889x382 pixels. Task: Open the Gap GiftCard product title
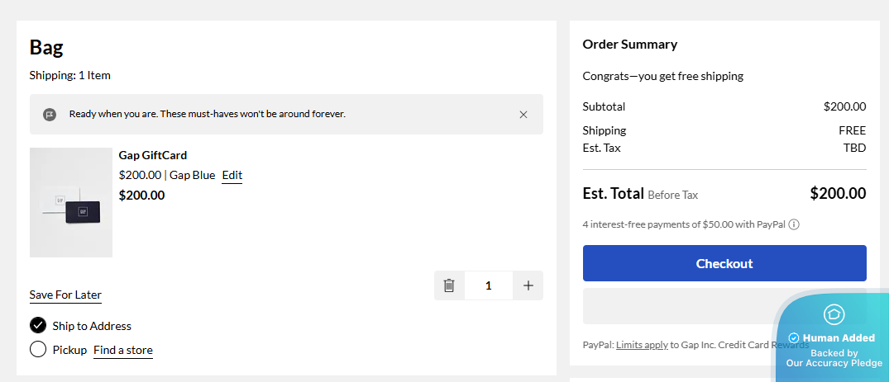pos(153,155)
